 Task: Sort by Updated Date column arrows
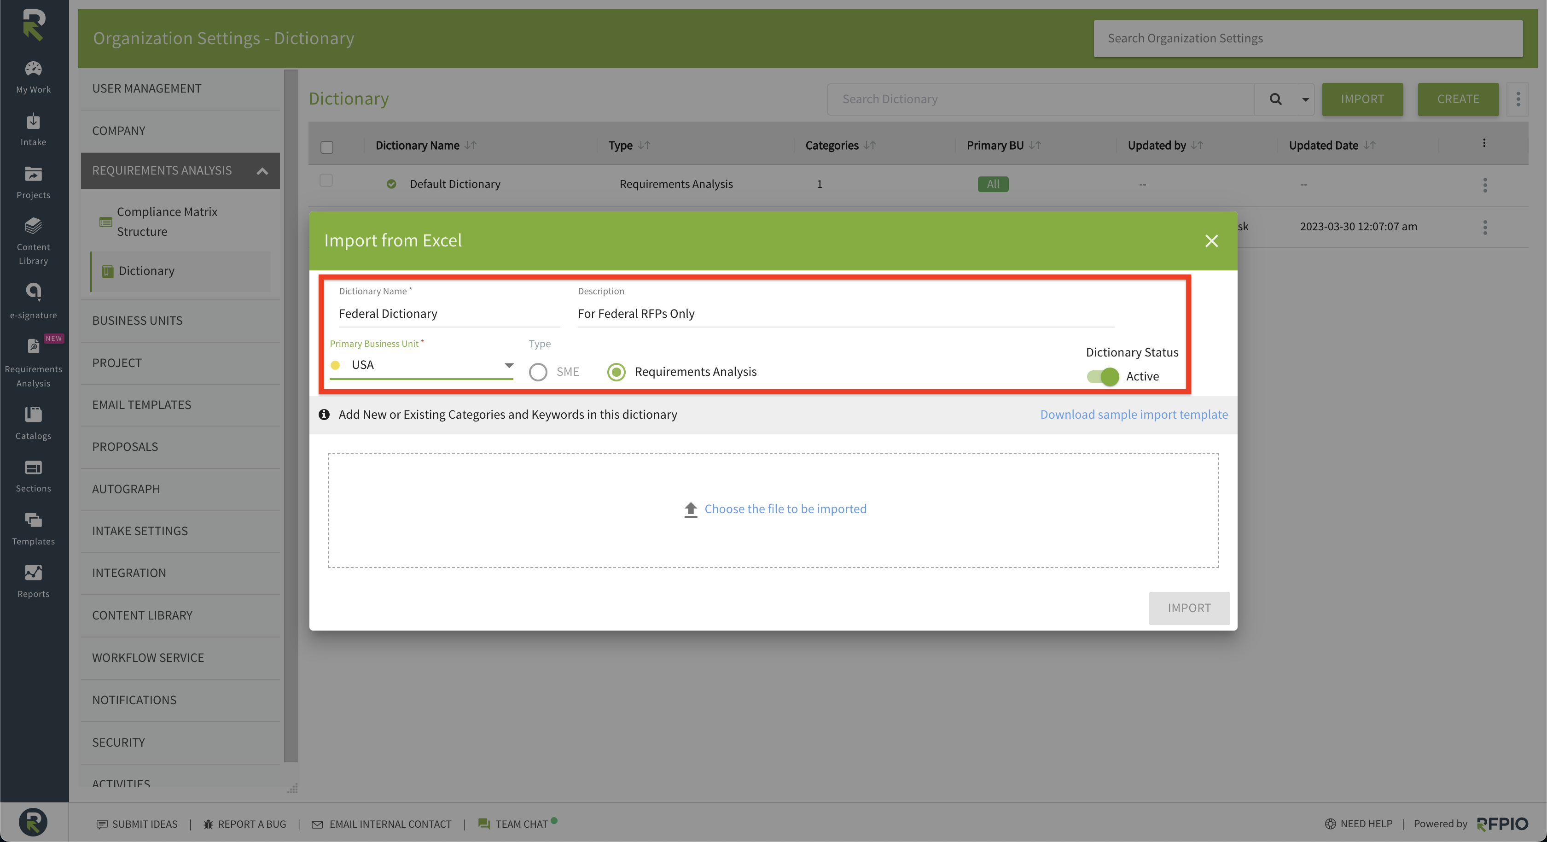[1369, 146]
